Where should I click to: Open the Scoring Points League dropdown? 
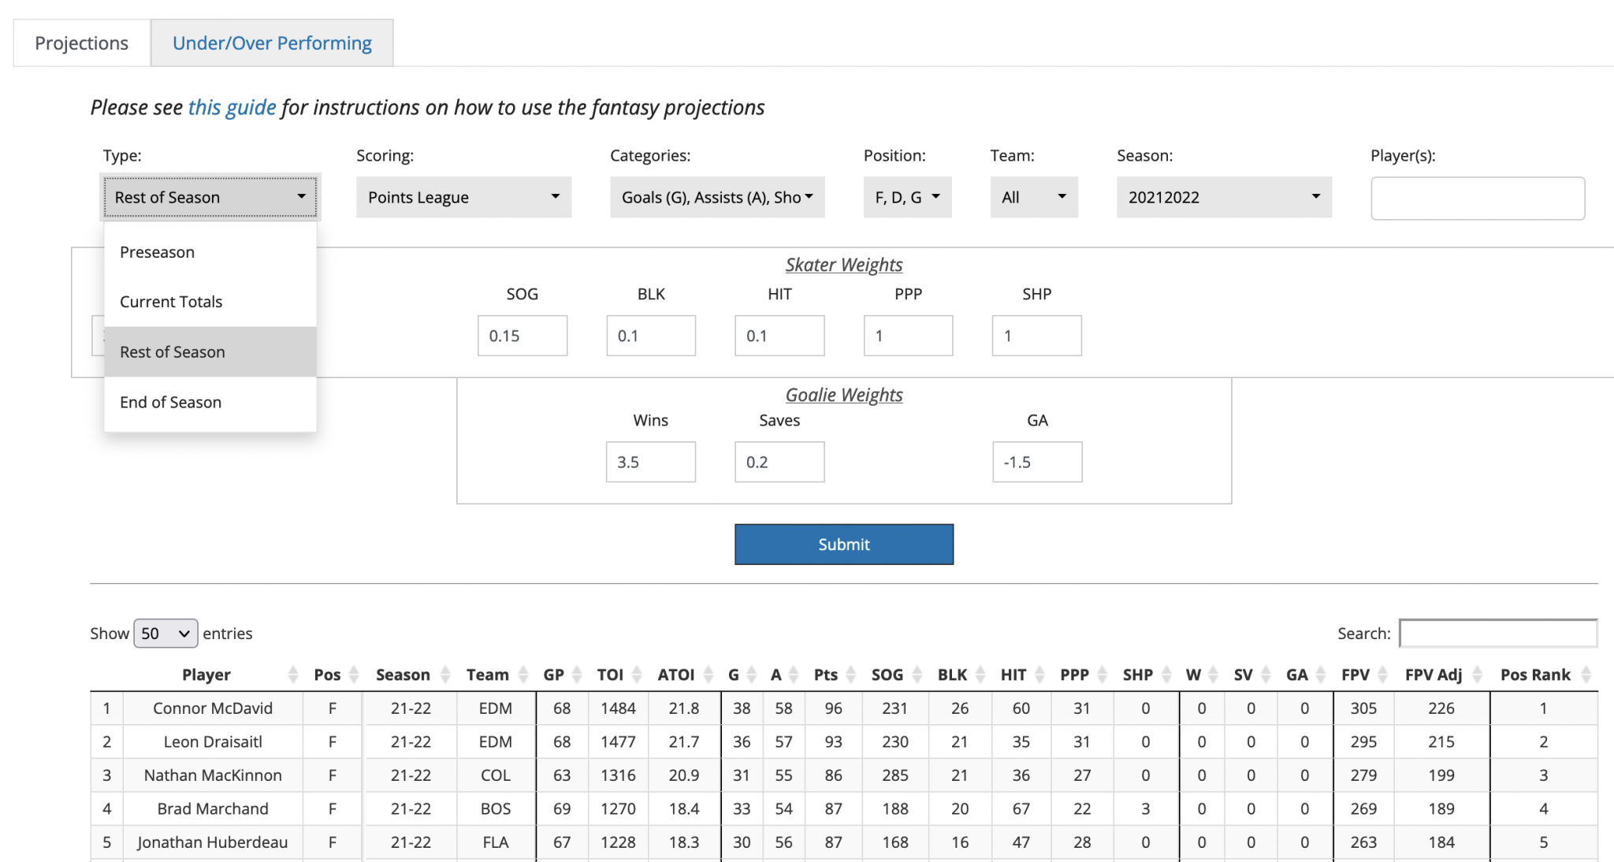463,197
